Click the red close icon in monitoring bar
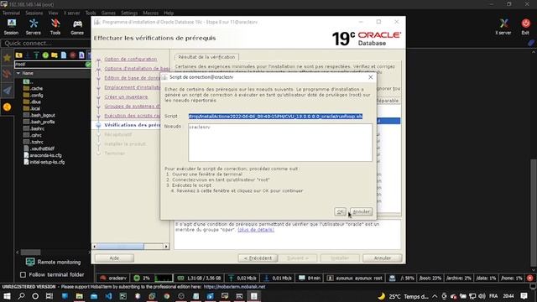This screenshot has height=302, width=537. (529, 278)
